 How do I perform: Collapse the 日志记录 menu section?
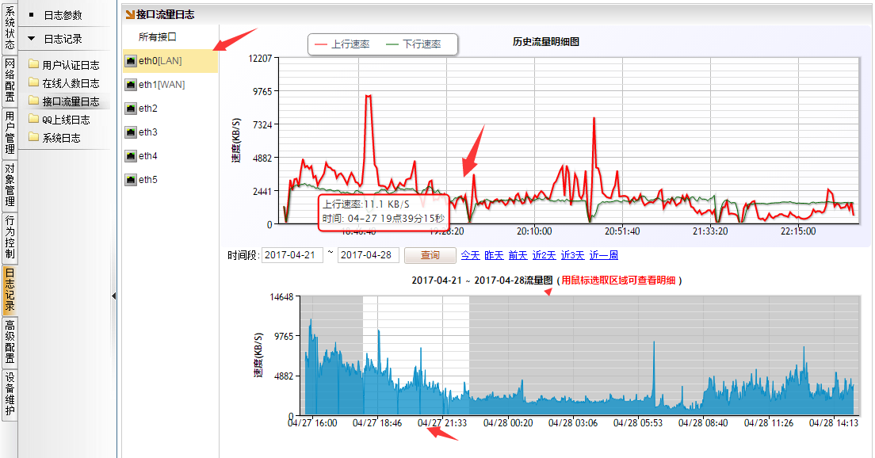[31, 39]
